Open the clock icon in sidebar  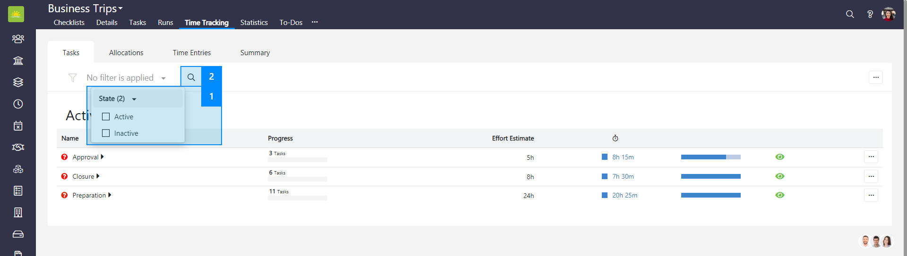coord(18,104)
